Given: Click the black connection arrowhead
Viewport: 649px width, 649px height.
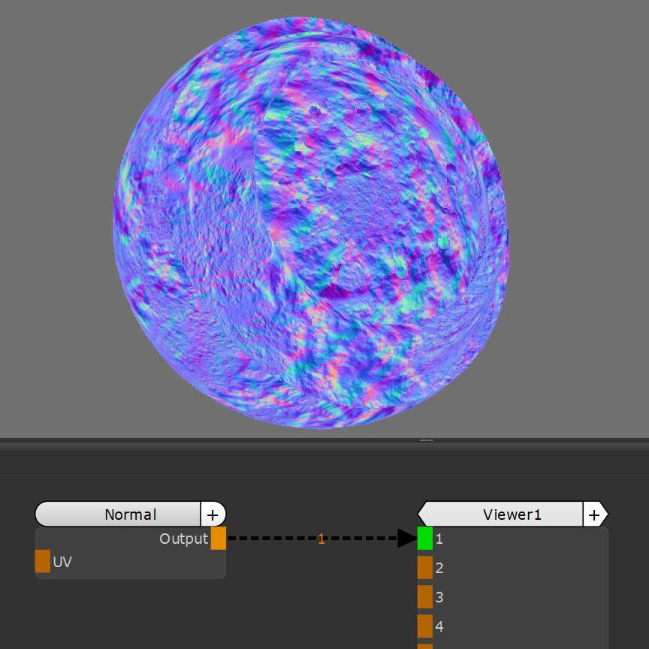Looking at the screenshot, I should pyautogui.click(x=406, y=539).
